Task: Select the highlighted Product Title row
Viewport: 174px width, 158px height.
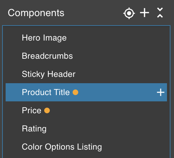Action: (x=86, y=92)
